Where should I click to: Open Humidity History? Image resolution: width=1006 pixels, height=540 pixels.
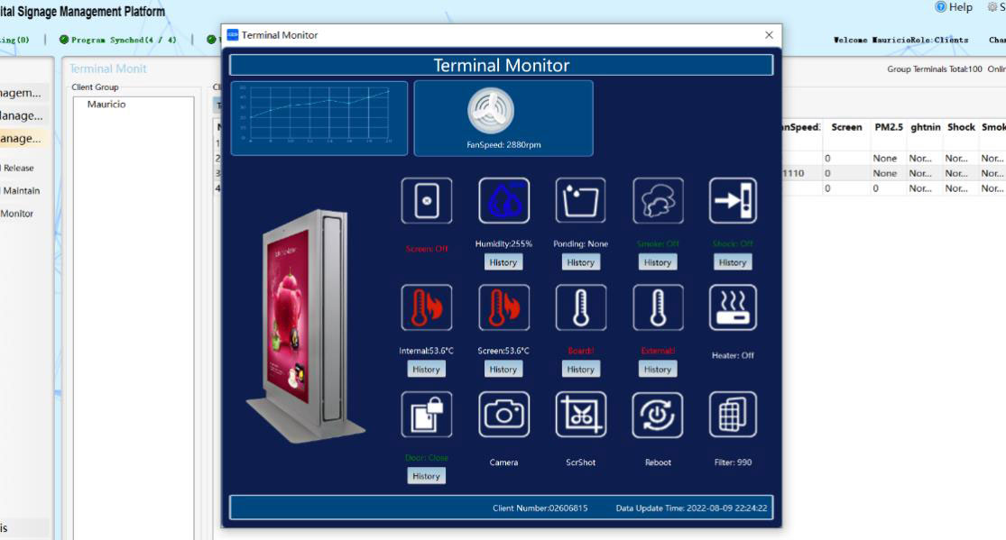[x=503, y=262]
